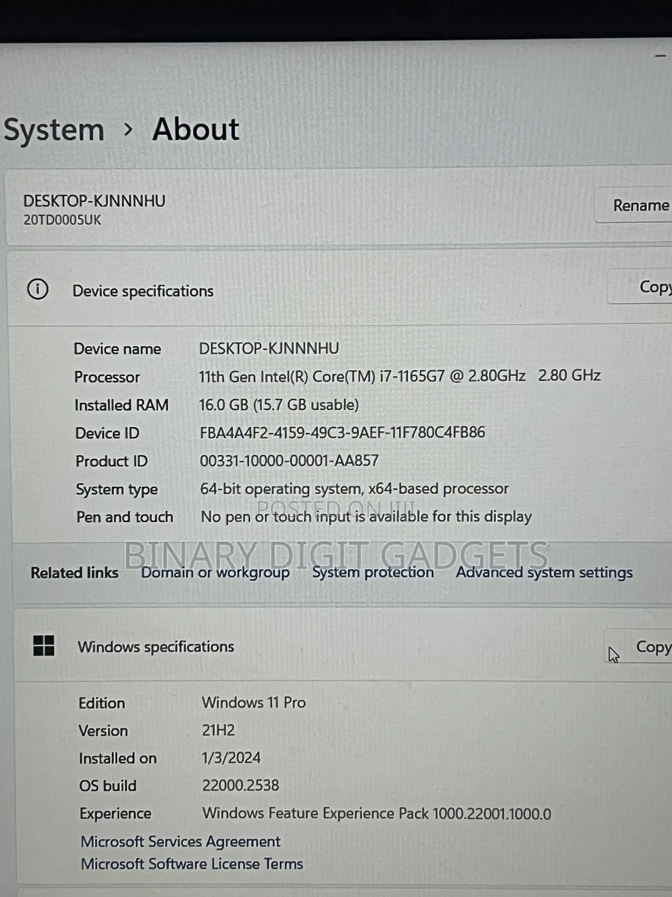672x897 pixels.
Task: Click the Installed RAM label
Action: [x=121, y=405]
